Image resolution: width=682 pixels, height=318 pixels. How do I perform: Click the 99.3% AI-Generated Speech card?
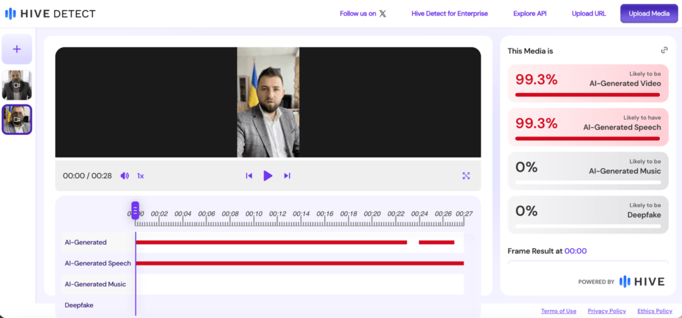pos(588,127)
